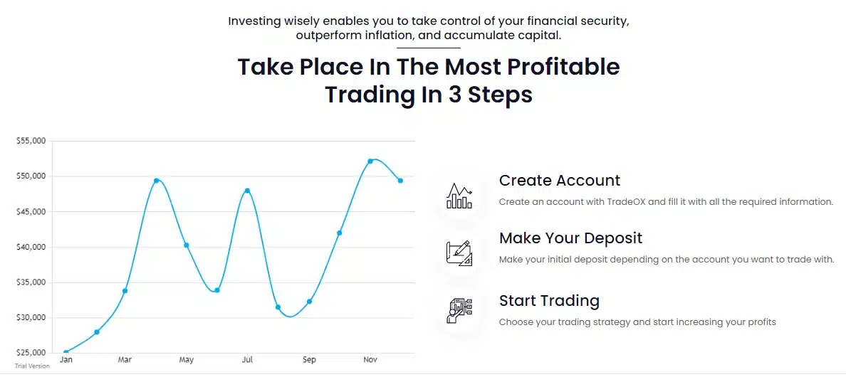Click the March data point on chart

[x=125, y=291]
